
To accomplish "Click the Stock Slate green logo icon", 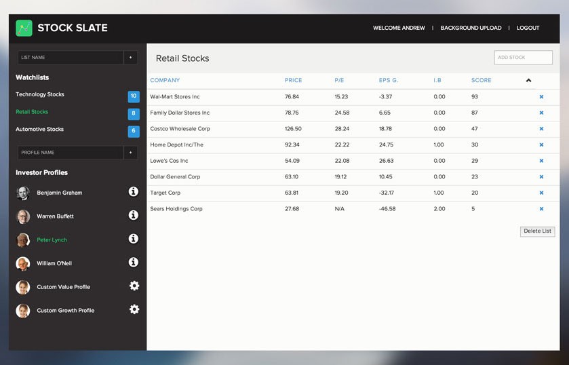I will 24,28.
